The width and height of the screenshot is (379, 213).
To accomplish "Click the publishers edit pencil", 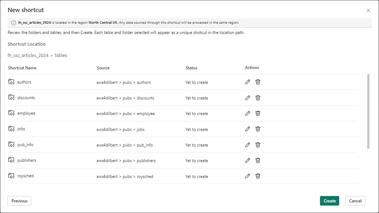I will point(248,161).
